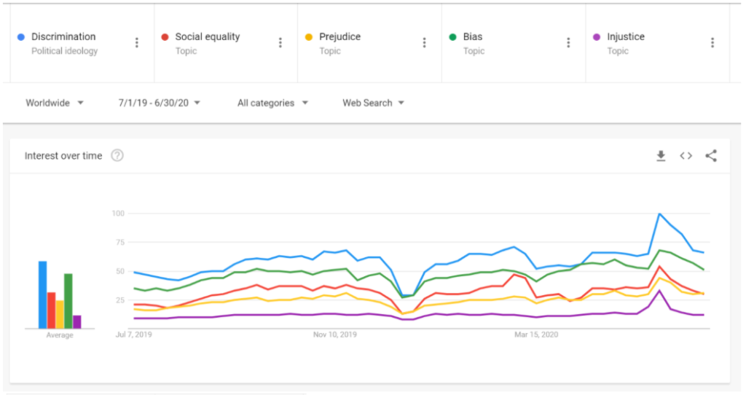Open the 7/1/19 - 6/30/20 date range dropdown
The image size is (746, 395).
coord(159,103)
